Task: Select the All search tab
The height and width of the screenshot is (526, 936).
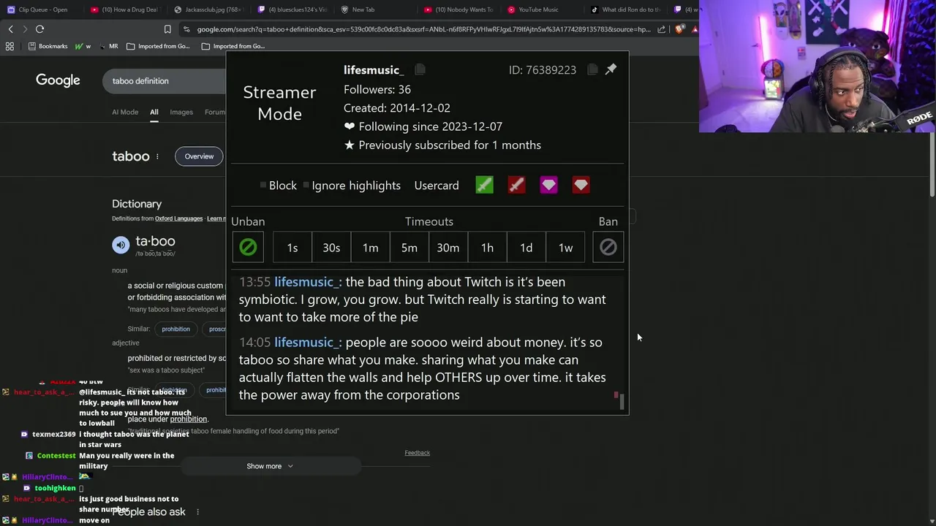Action: pyautogui.click(x=154, y=112)
